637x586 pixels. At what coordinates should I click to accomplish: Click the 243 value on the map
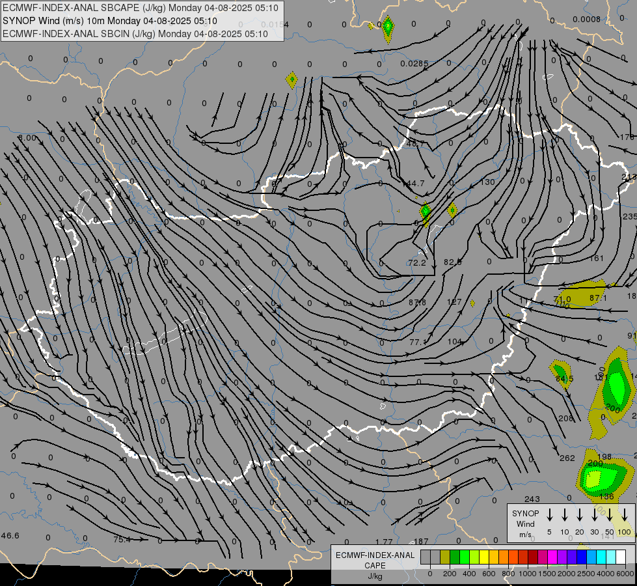[532, 499]
